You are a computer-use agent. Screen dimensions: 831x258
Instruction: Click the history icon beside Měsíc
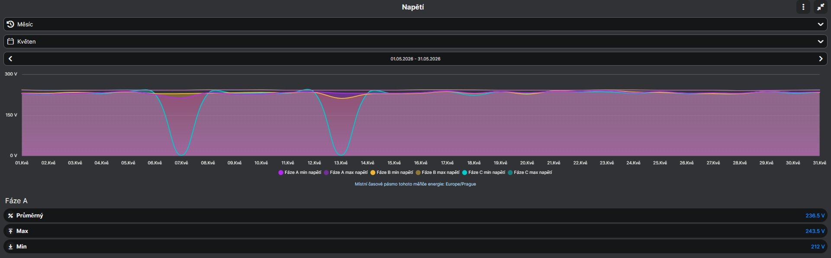point(10,24)
